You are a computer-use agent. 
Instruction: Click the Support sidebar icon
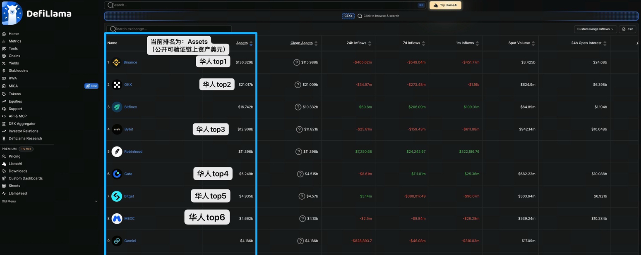[x=4, y=109]
